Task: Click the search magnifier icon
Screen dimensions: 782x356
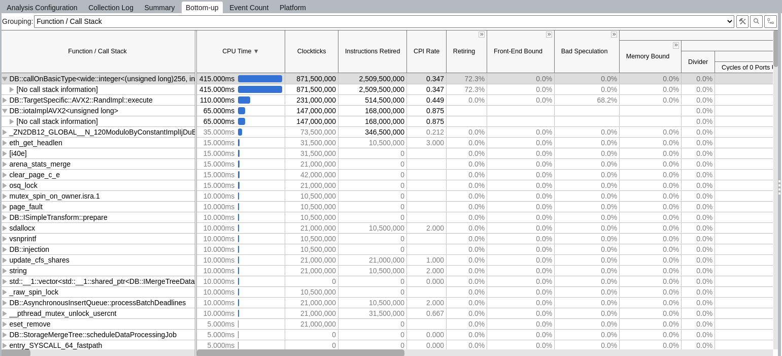Action: pos(756,21)
